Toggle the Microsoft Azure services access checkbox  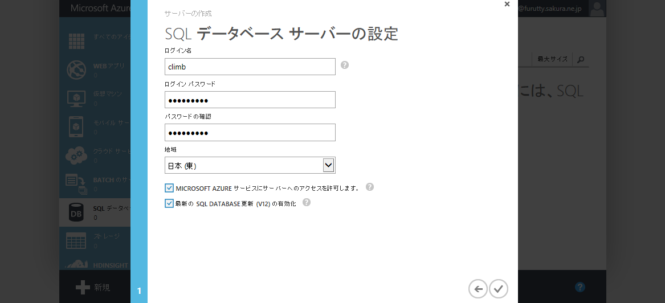tap(169, 188)
